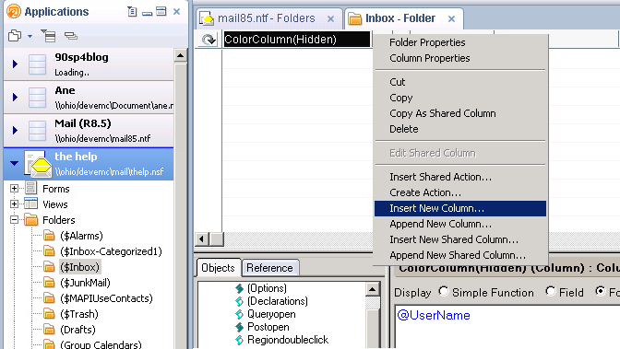Select Regiondoubleclick event in Objects list
This screenshot has height=349, width=620.
[288, 340]
